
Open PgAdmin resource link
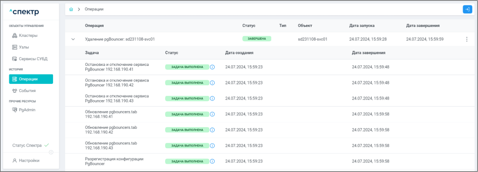tap(27, 110)
